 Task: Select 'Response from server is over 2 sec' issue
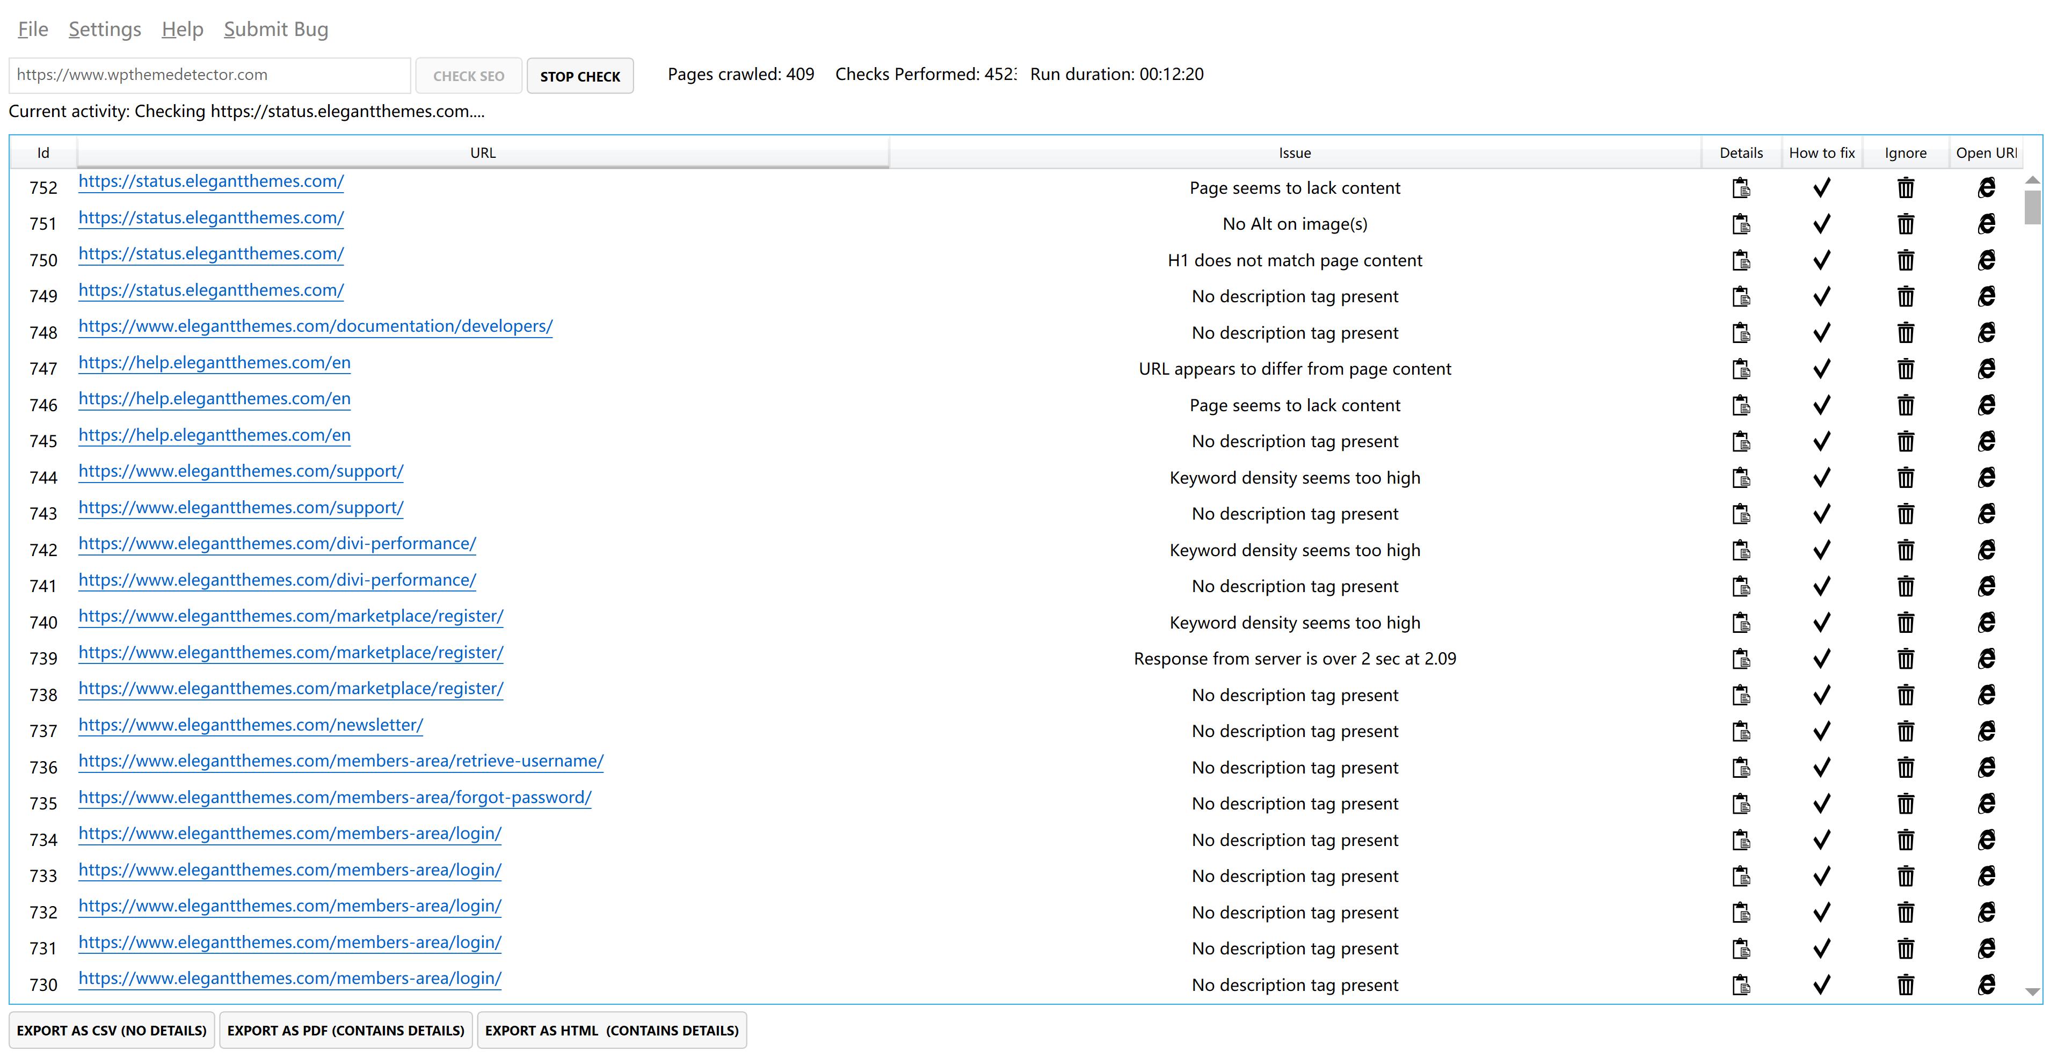[1295, 659]
